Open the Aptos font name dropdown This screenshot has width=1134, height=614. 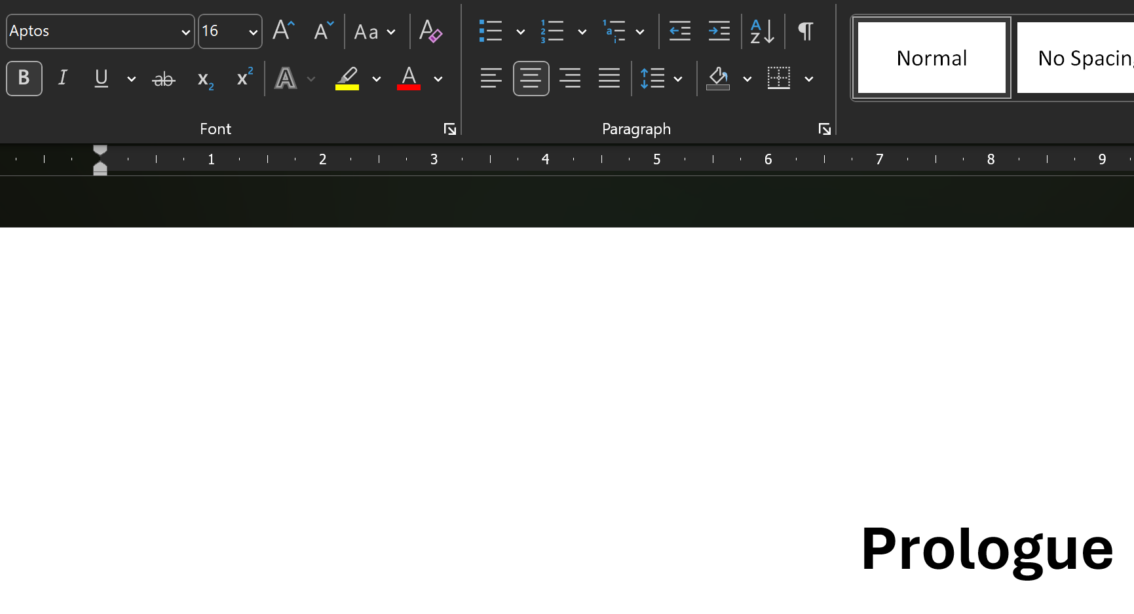pos(185,32)
